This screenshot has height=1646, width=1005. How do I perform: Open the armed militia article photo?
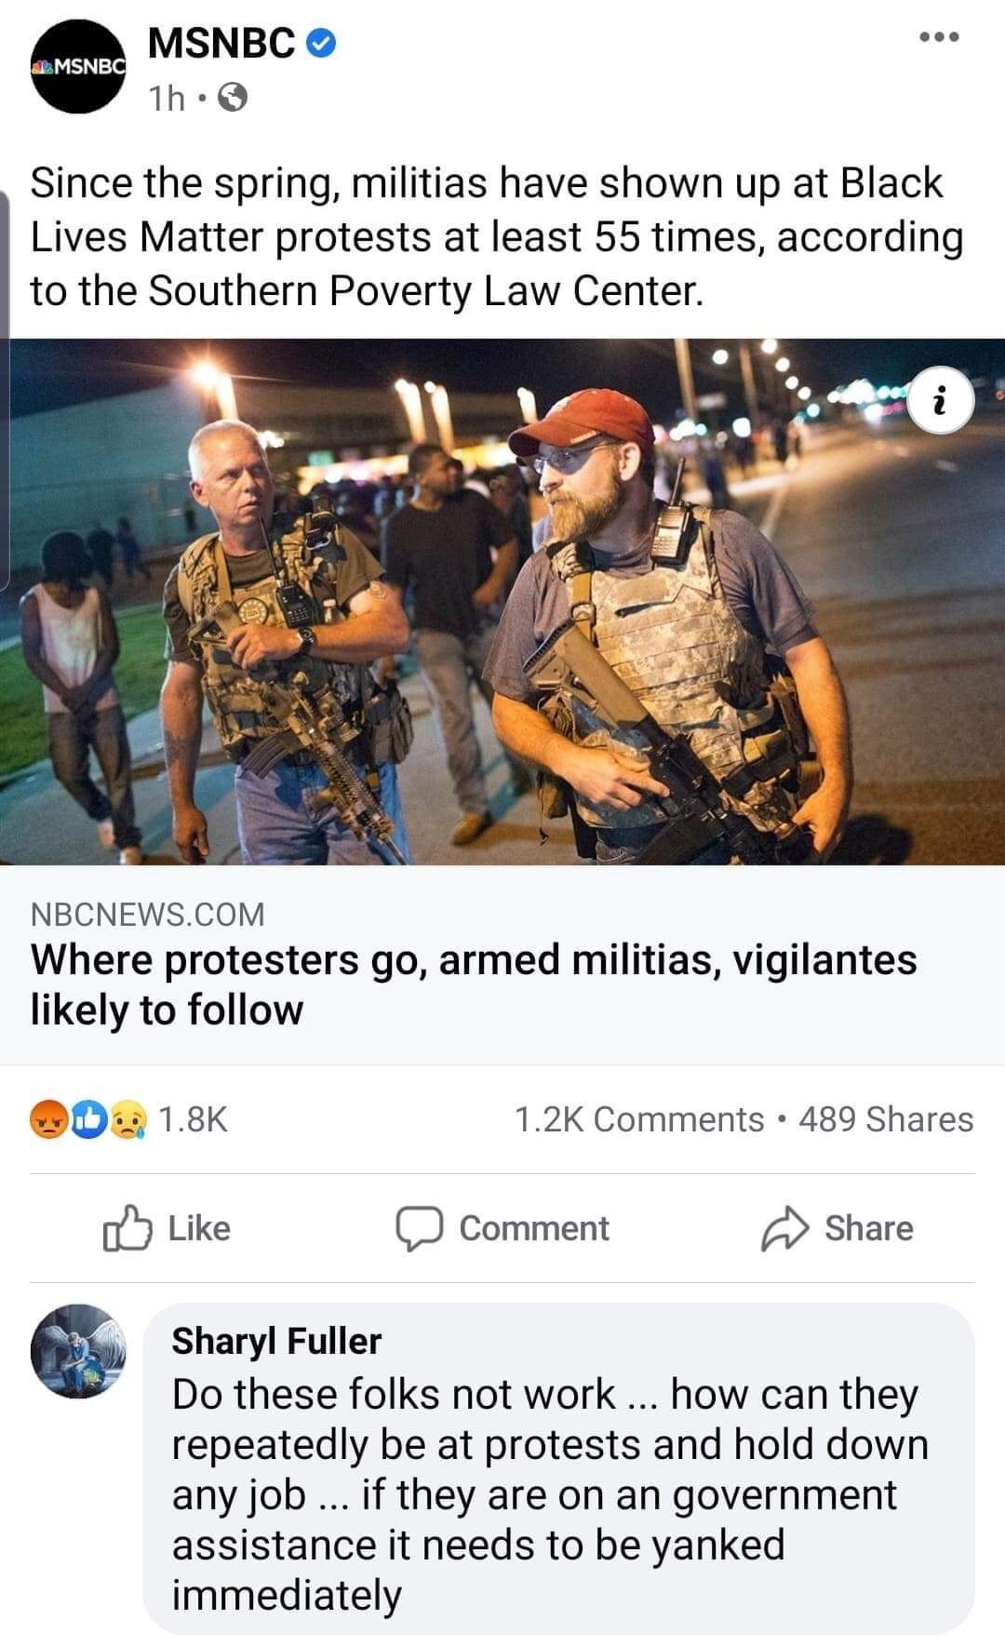(502, 602)
